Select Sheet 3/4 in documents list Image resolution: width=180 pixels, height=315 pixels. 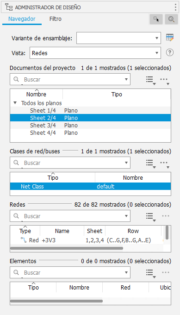click(91, 125)
